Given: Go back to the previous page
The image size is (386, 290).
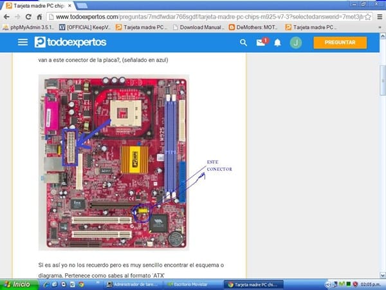Looking at the screenshot, I should [x=6, y=17].
